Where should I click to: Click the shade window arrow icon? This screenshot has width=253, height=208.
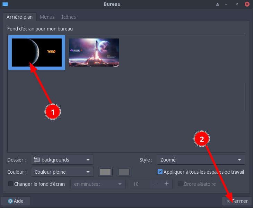pos(218,4)
